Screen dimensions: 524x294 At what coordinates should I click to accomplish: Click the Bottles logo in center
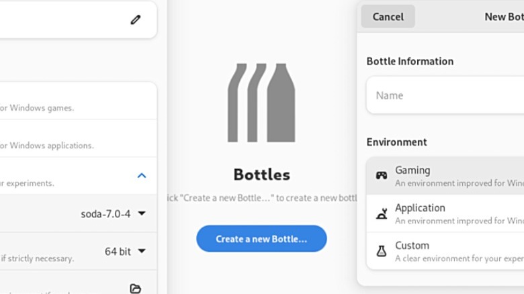[261, 103]
